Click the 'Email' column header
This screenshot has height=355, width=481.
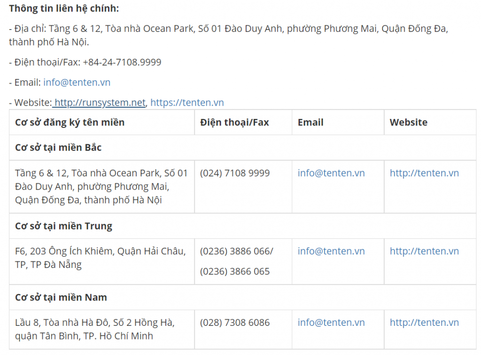pos(310,122)
